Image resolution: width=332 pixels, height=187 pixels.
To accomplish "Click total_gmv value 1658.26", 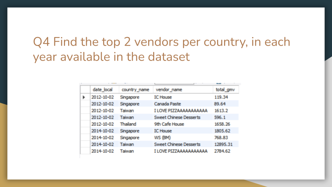I will (222, 124).
